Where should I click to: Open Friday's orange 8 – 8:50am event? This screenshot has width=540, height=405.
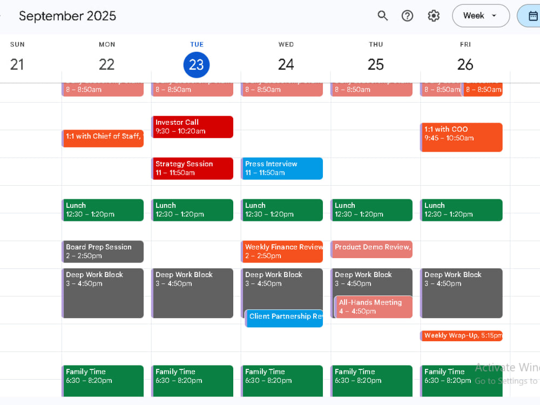coord(483,90)
